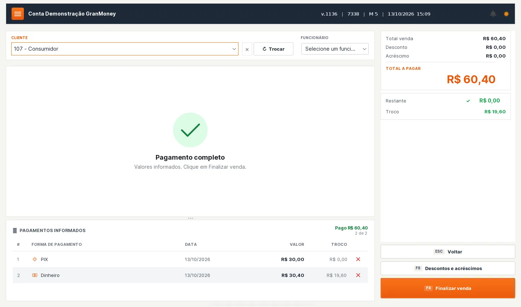Click the Pagamentos Informados list icon
This screenshot has width=521, height=307.
pos(15,231)
